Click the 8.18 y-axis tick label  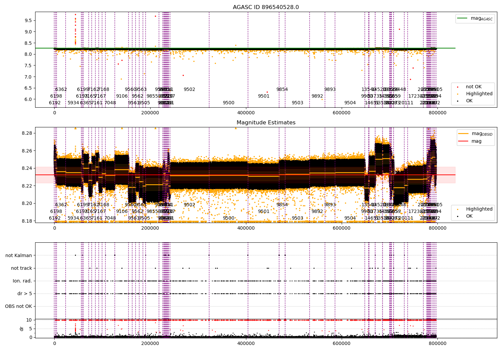tap(27, 221)
